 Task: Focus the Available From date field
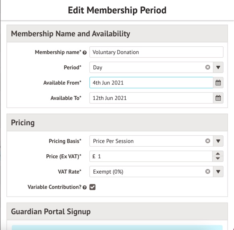pyautogui.click(x=151, y=83)
